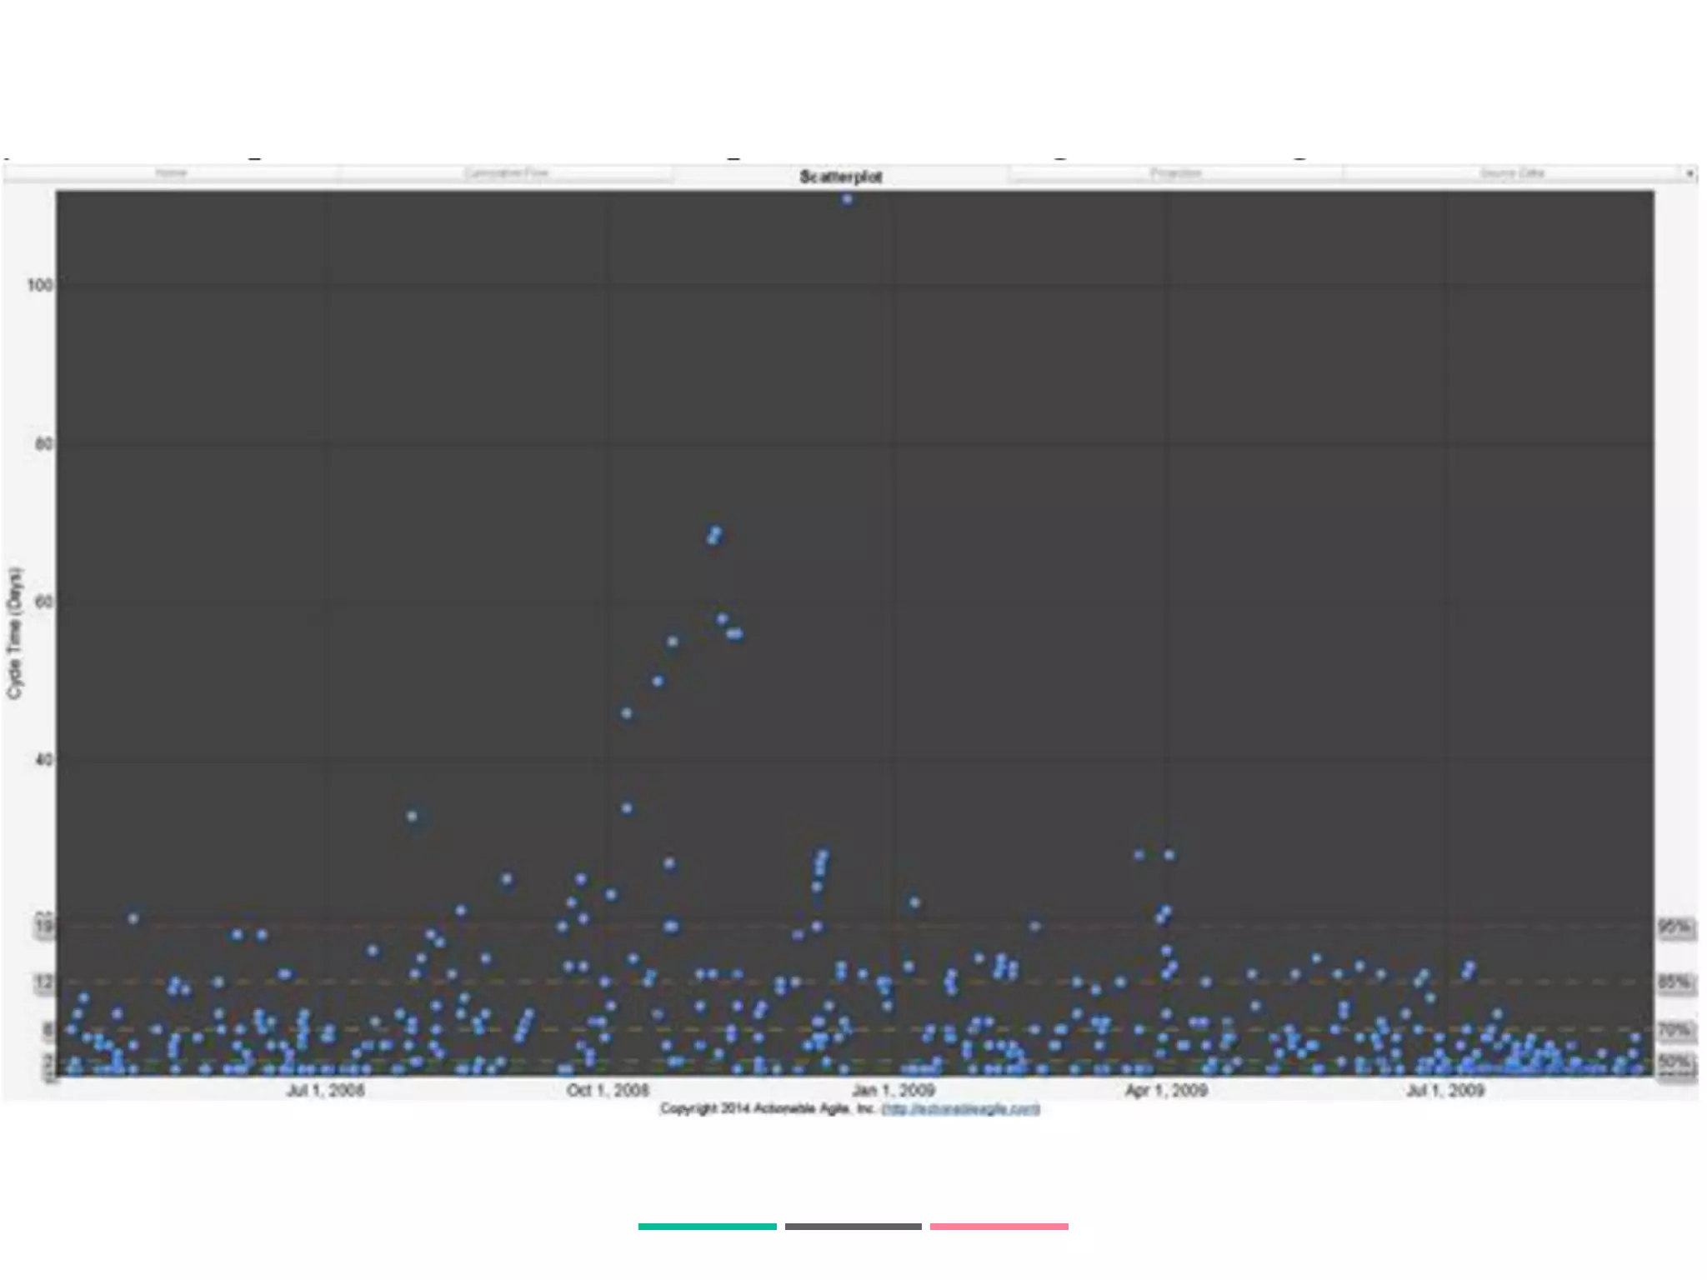Click the pink bar below the chart

999,1227
